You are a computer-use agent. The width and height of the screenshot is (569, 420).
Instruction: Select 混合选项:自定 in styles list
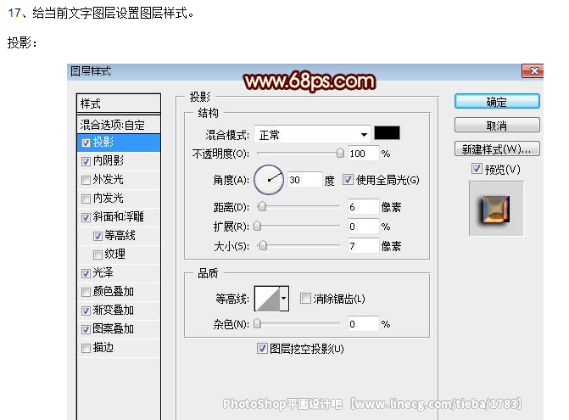tap(119, 125)
